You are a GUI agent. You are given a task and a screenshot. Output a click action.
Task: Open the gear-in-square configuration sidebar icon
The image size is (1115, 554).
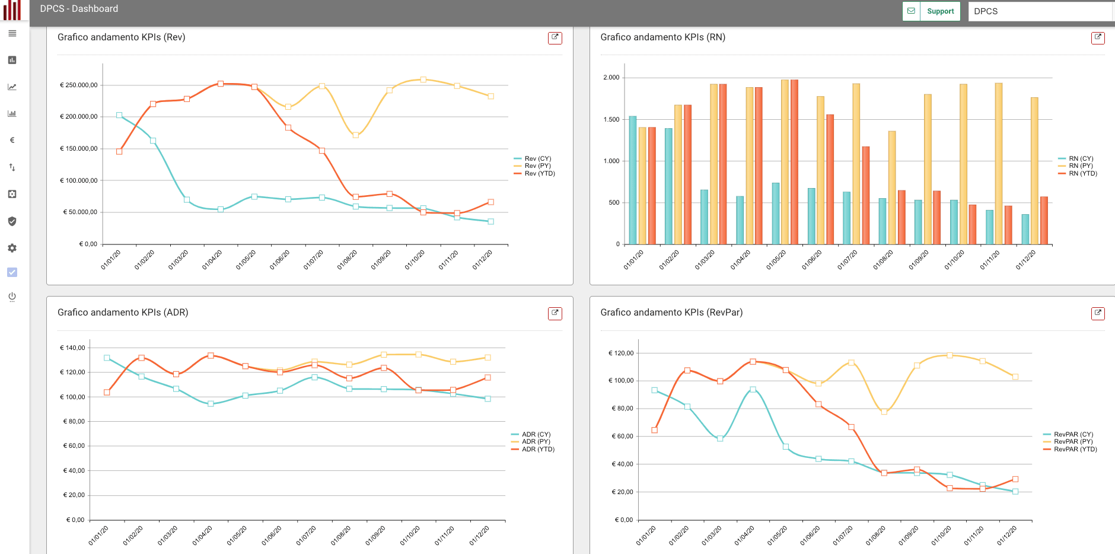pyautogui.click(x=12, y=194)
